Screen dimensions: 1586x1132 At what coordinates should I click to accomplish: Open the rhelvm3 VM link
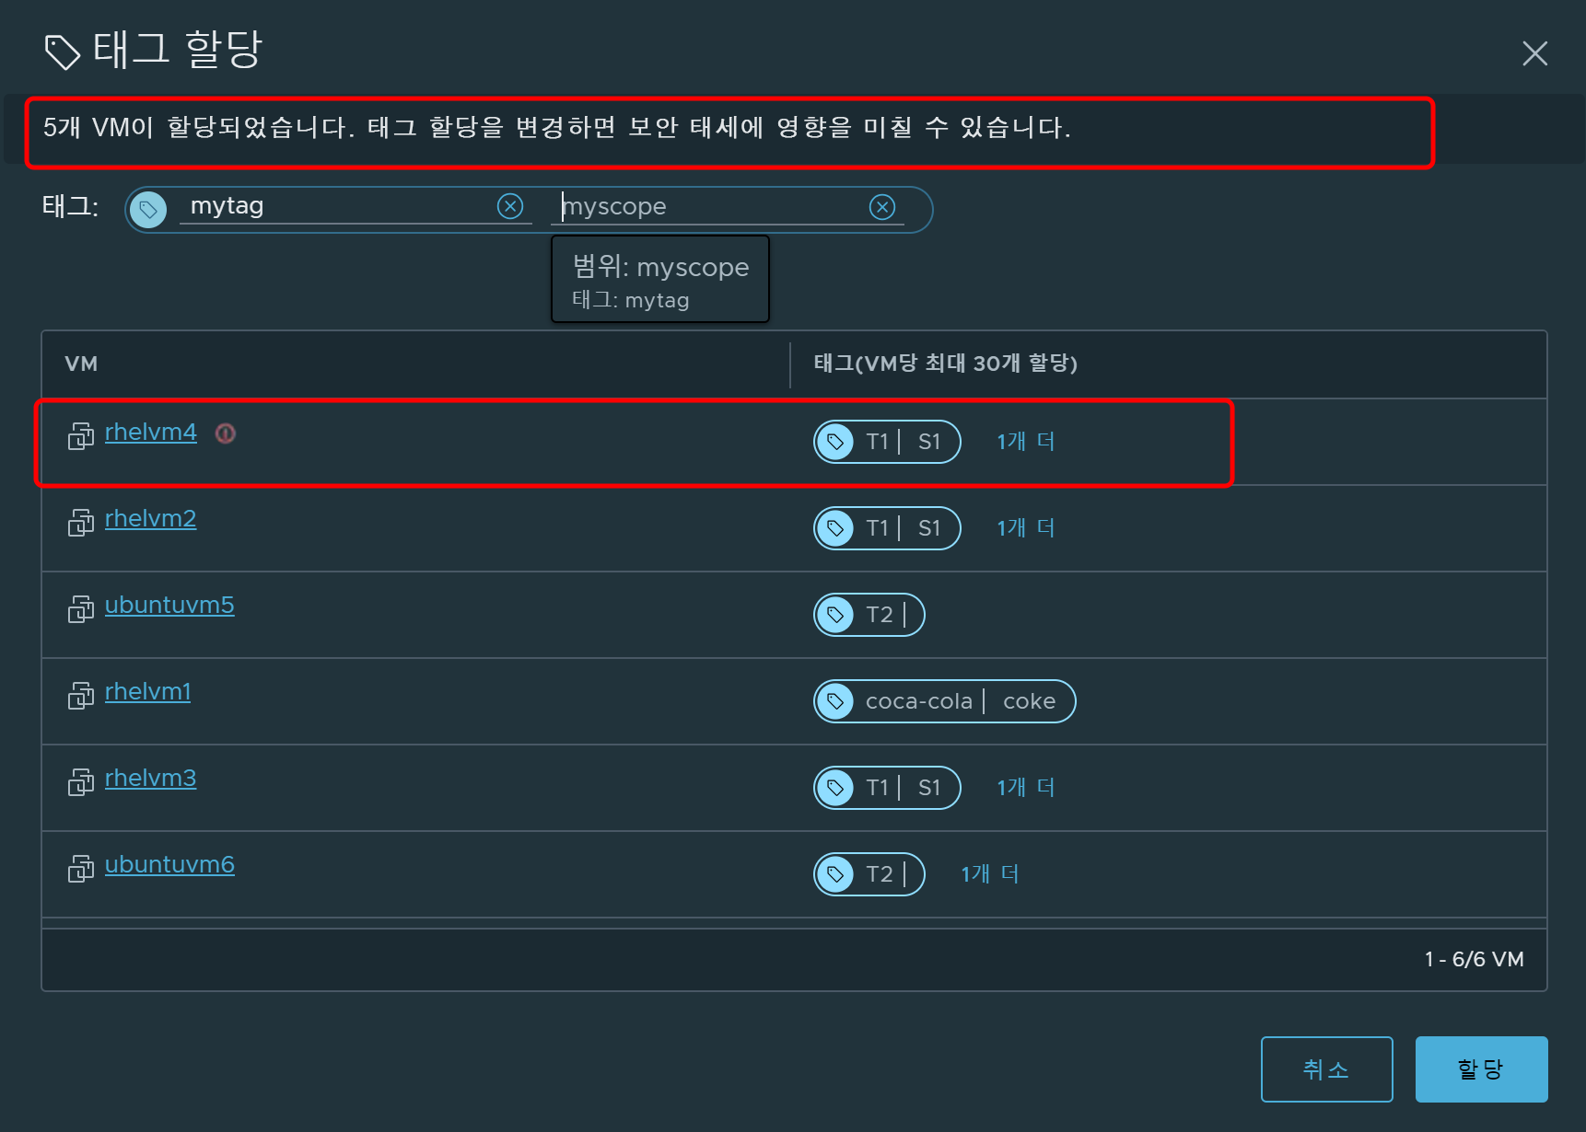click(x=151, y=778)
